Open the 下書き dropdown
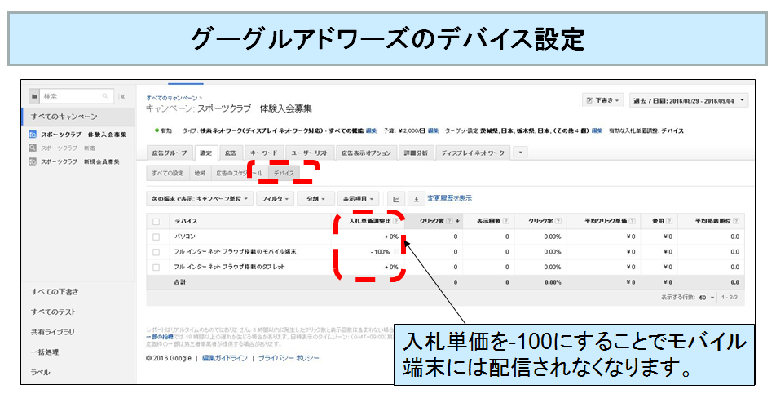 point(603,100)
